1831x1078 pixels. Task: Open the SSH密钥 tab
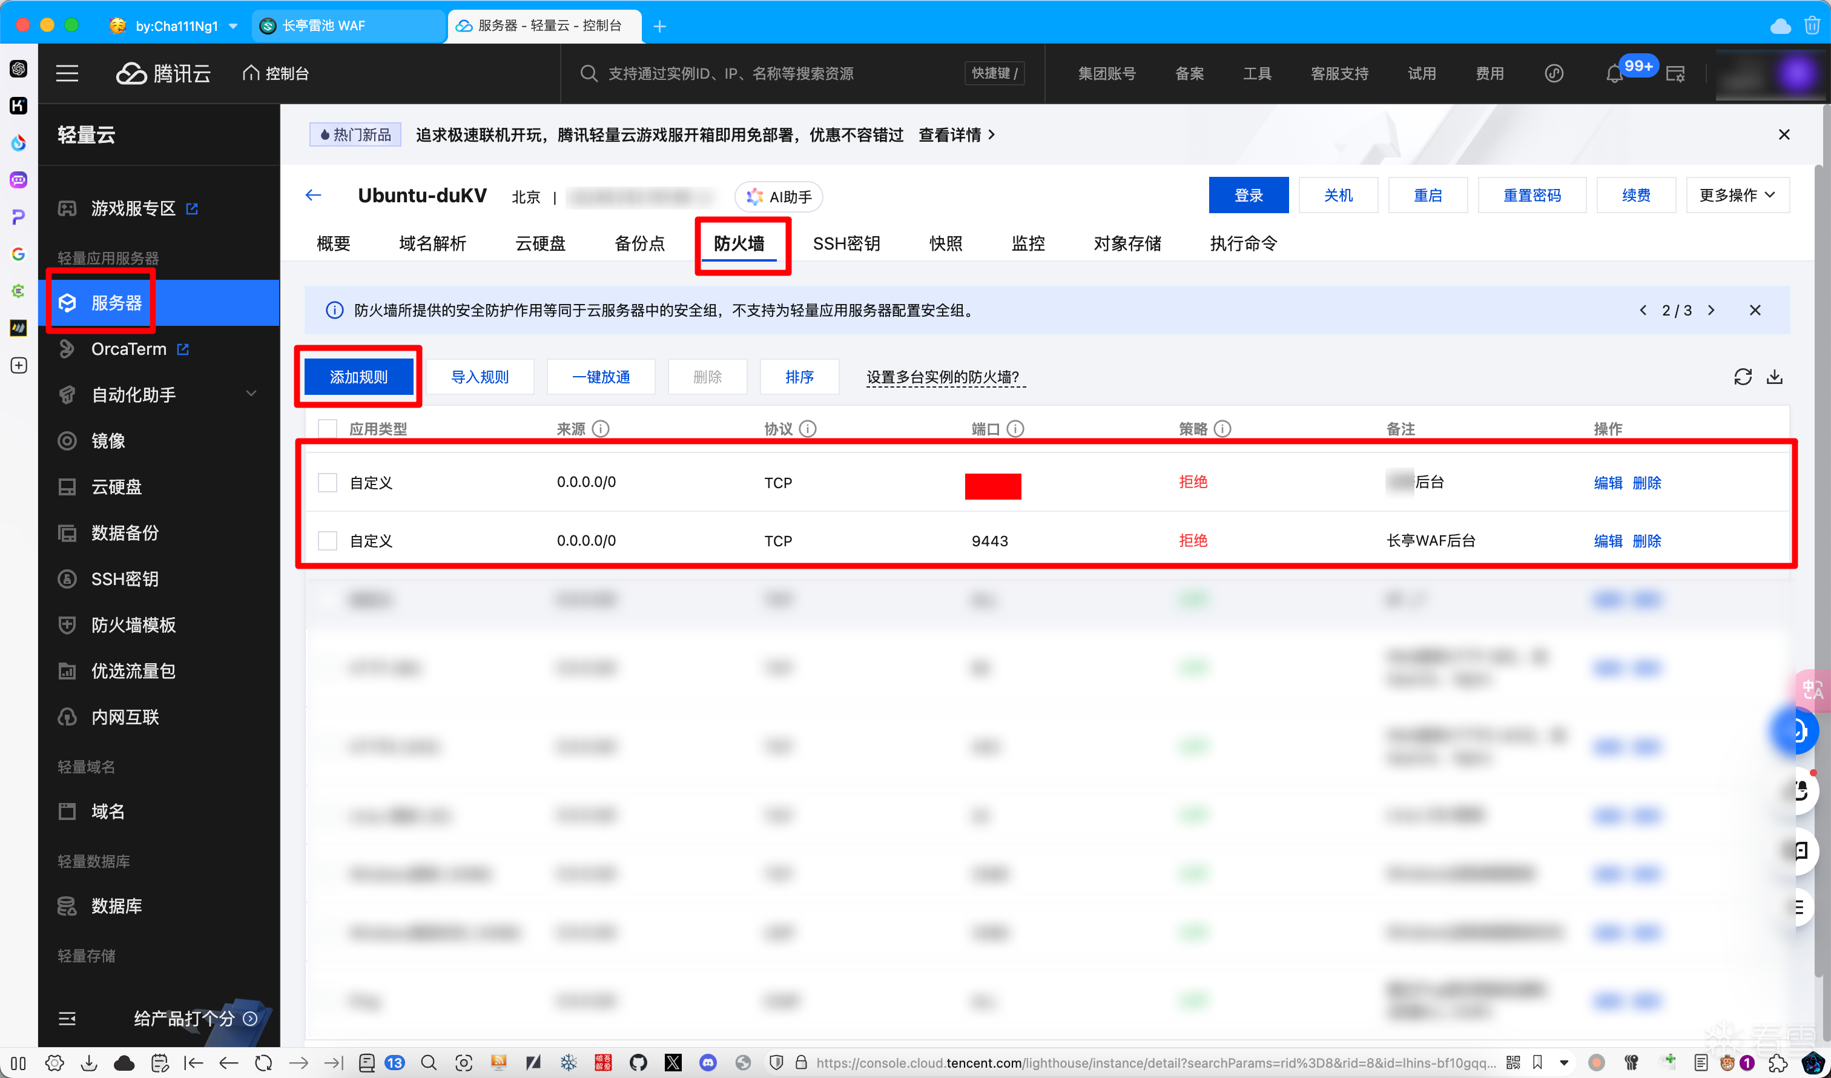846,243
